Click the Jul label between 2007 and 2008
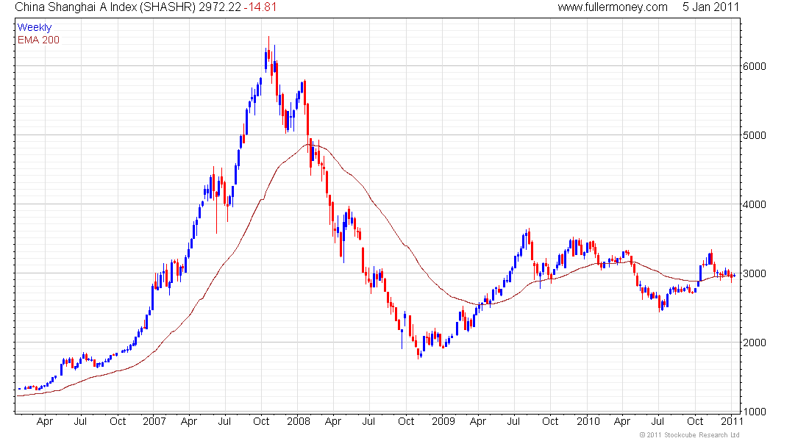The width and height of the screenshot is (809, 441). pyautogui.click(x=224, y=421)
